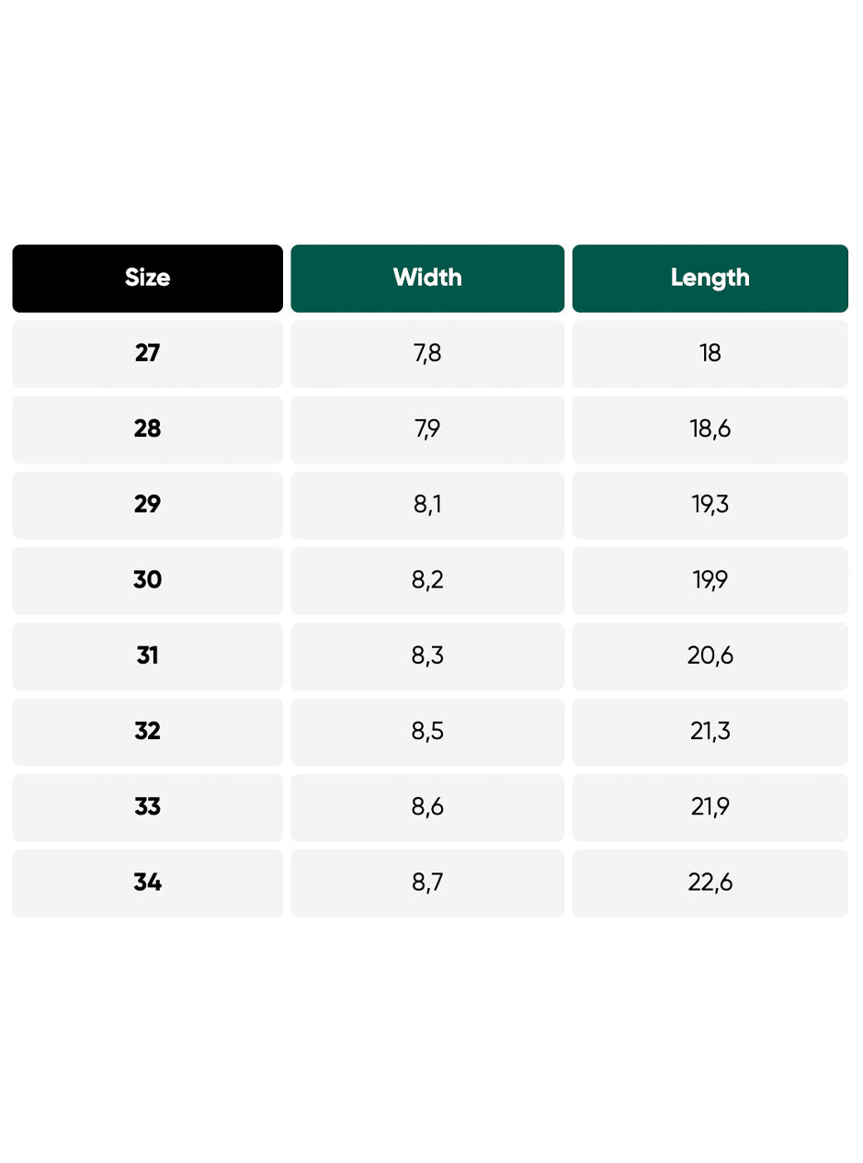Click the black Size header cell

pos(147,279)
